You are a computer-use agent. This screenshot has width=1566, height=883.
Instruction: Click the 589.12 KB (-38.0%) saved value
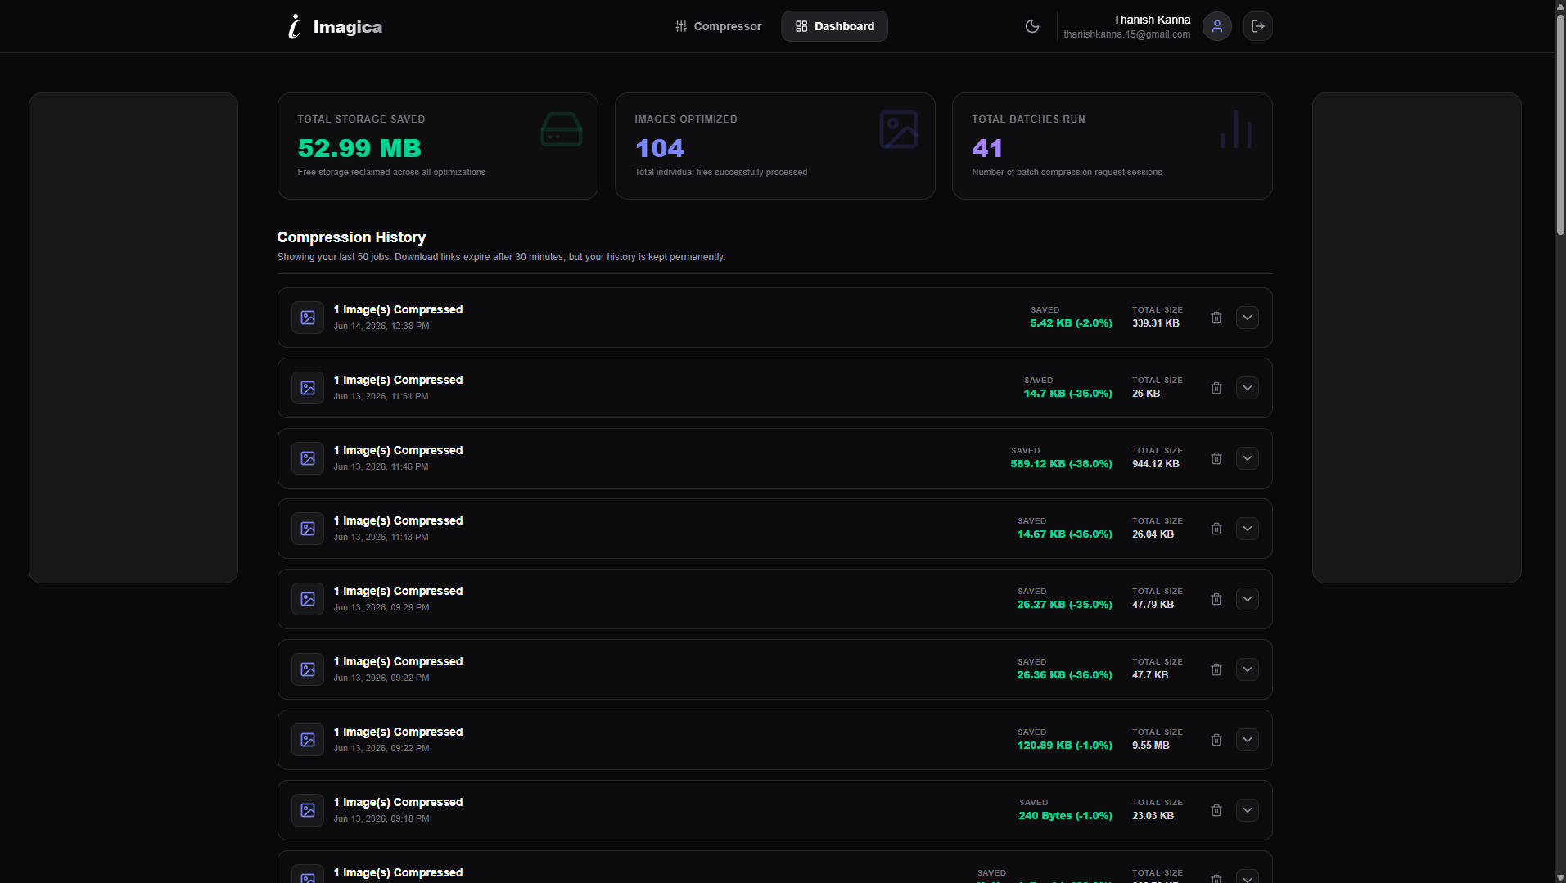coord(1061,464)
